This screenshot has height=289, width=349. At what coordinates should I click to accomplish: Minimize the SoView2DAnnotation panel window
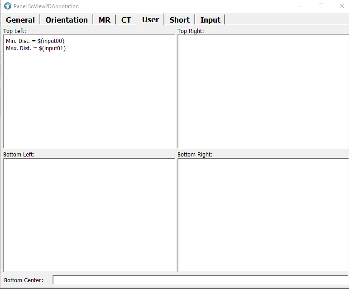300,6
